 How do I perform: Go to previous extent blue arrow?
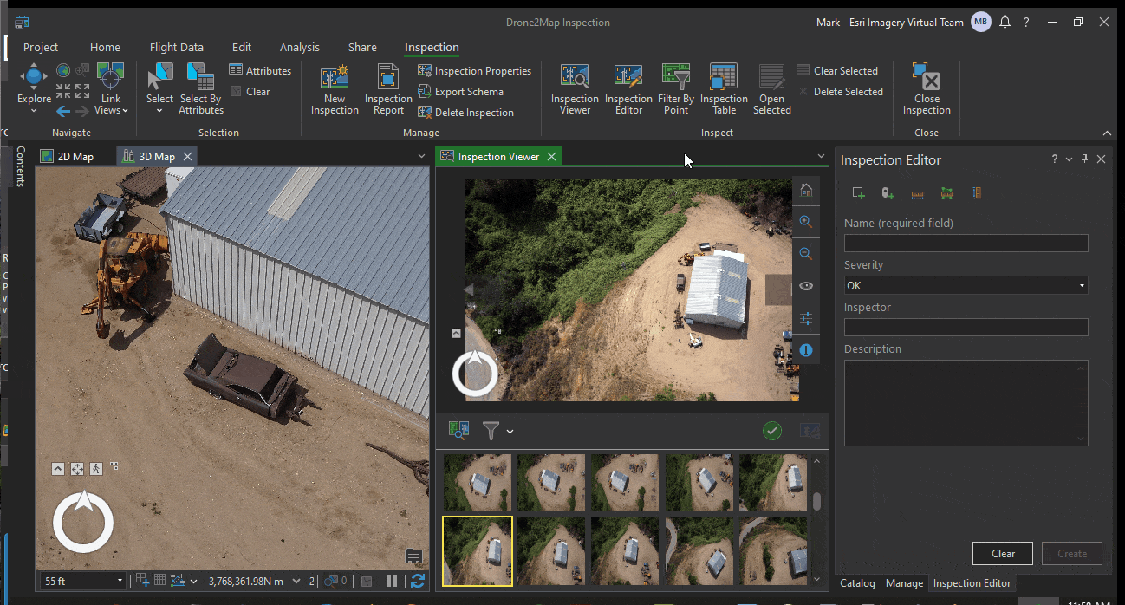(63, 111)
